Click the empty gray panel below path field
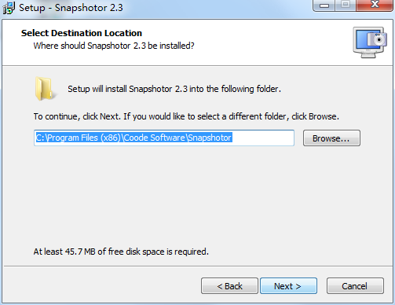Screen dimensions: 395x305 [x=196, y=197]
